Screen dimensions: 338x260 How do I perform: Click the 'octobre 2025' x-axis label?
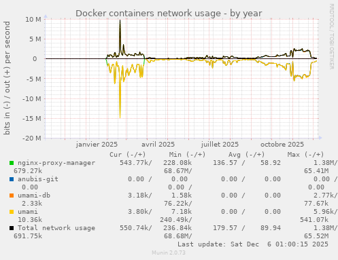click(282, 145)
